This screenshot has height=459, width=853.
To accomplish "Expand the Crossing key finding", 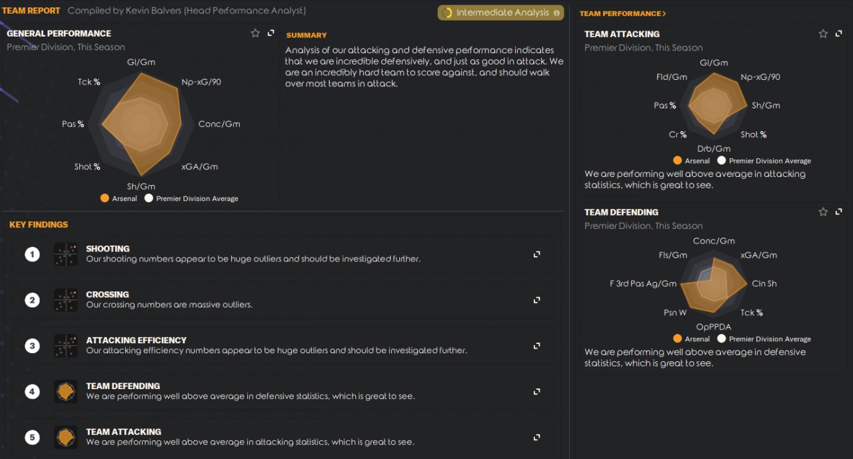I will (x=536, y=300).
